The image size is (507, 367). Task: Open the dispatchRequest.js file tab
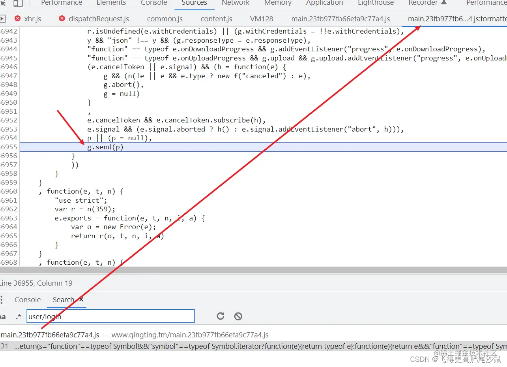(99, 19)
